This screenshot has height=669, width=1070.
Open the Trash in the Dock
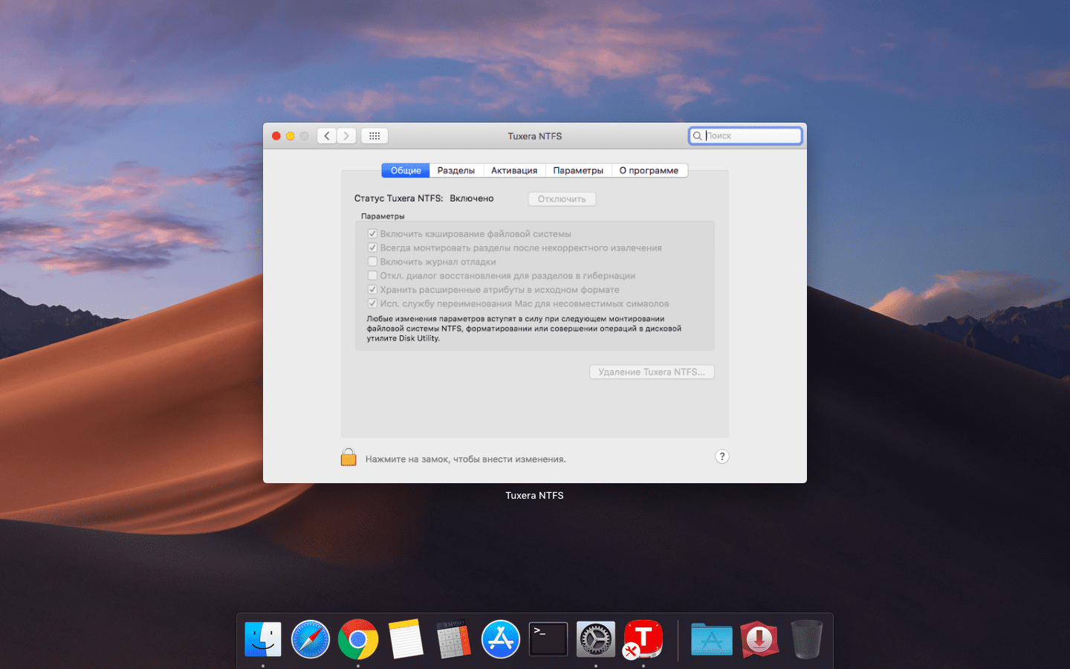806,638
